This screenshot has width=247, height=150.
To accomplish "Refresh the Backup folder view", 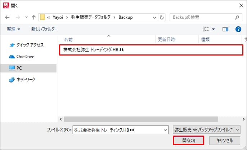I will [162, 17].
